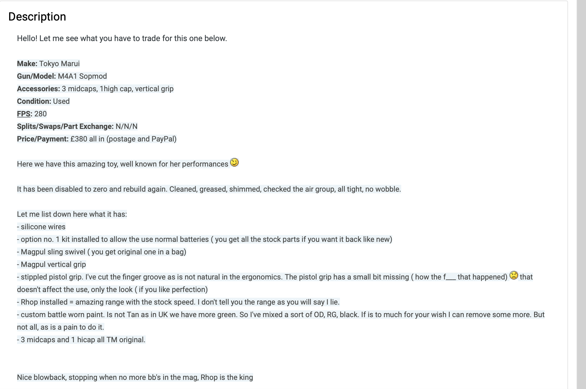
Task: Click the 'Accessories:' label
Action: [x=38, y=89]
